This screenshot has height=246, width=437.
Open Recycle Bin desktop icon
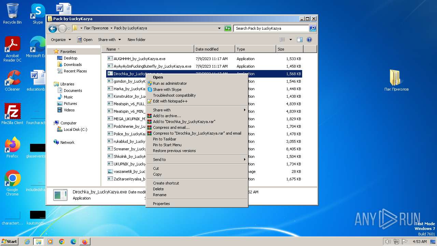(x=12, y=14)
